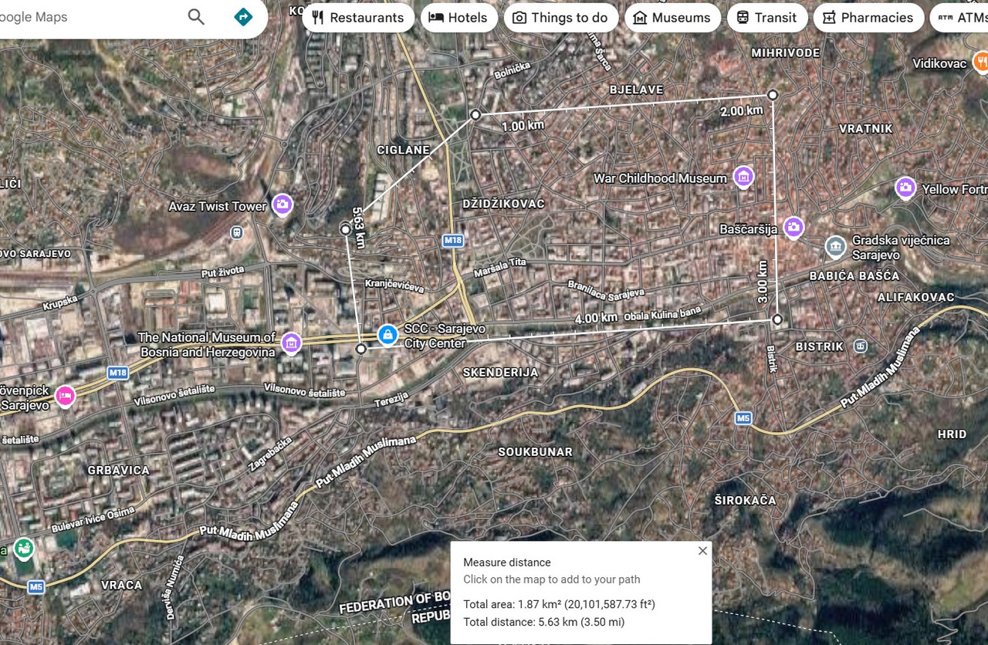Filter map by Hotels
The image size is (988, 645).
[x=459, y=18]
